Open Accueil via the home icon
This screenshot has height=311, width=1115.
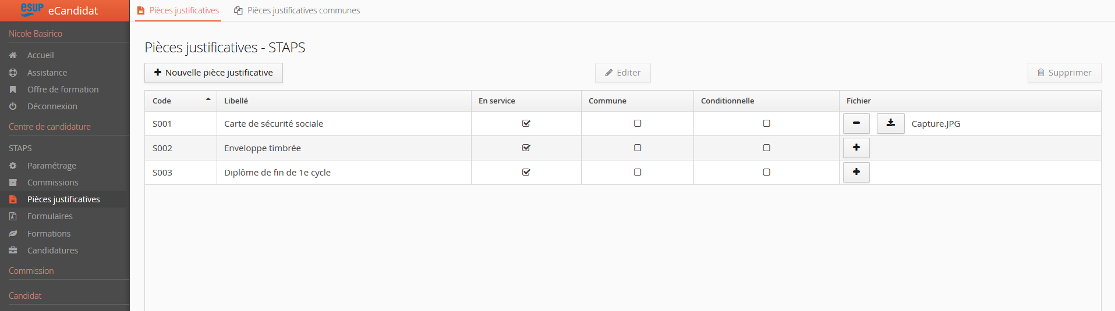(13, 55)
